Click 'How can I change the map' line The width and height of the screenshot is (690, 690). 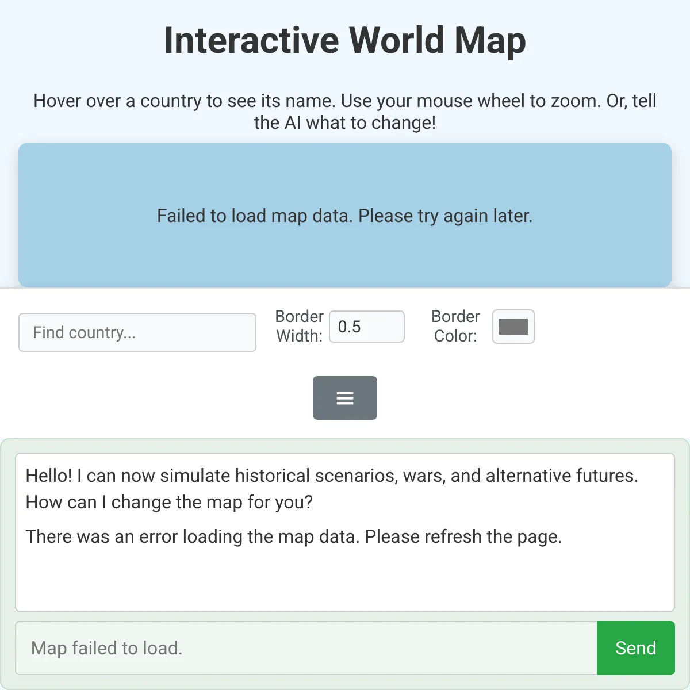[169, 502]
